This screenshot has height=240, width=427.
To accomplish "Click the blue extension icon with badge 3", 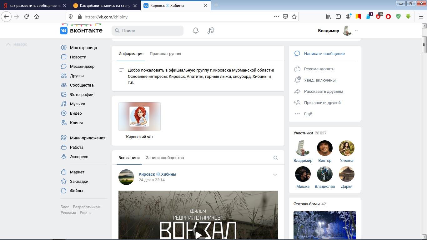I will (369, 16).
